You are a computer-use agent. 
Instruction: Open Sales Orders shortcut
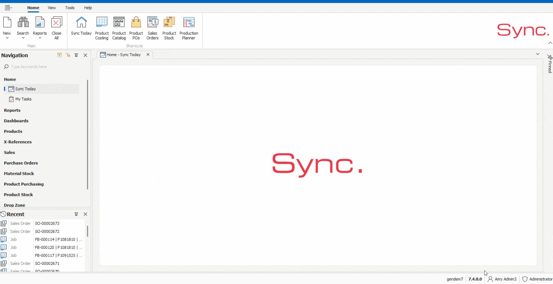pos(153,28)
